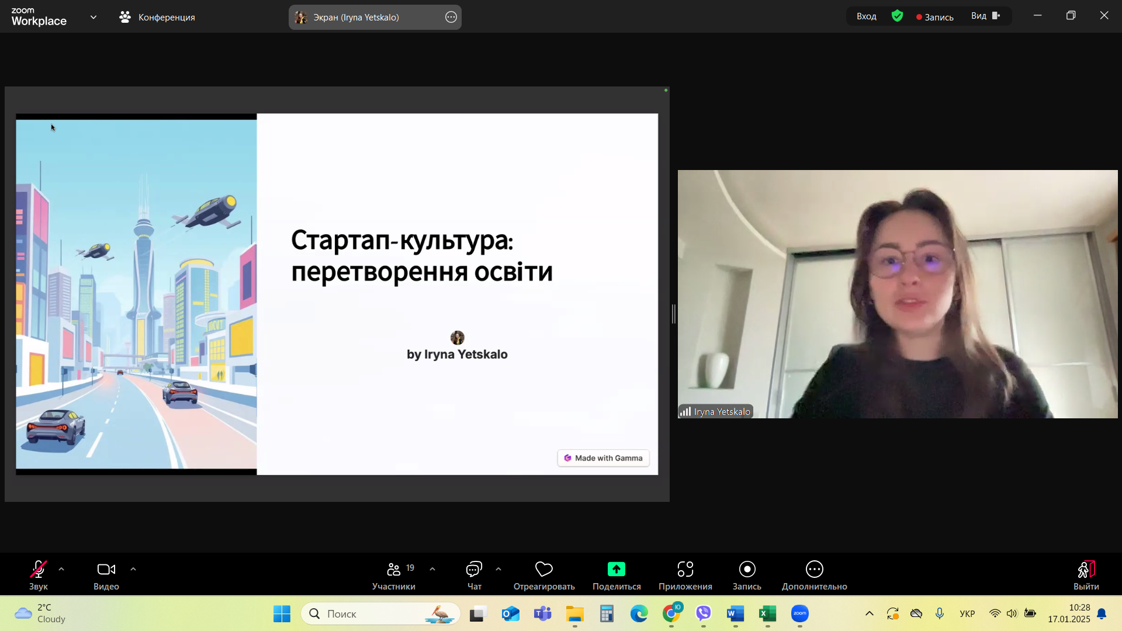
Task: Open the Дополнительно more options menu
Action: click(815, 575)
